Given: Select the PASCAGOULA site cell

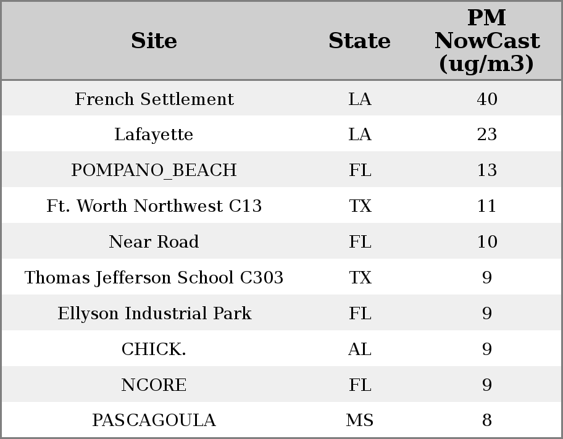Looking at the screenshot, I should tap(154, 420).
